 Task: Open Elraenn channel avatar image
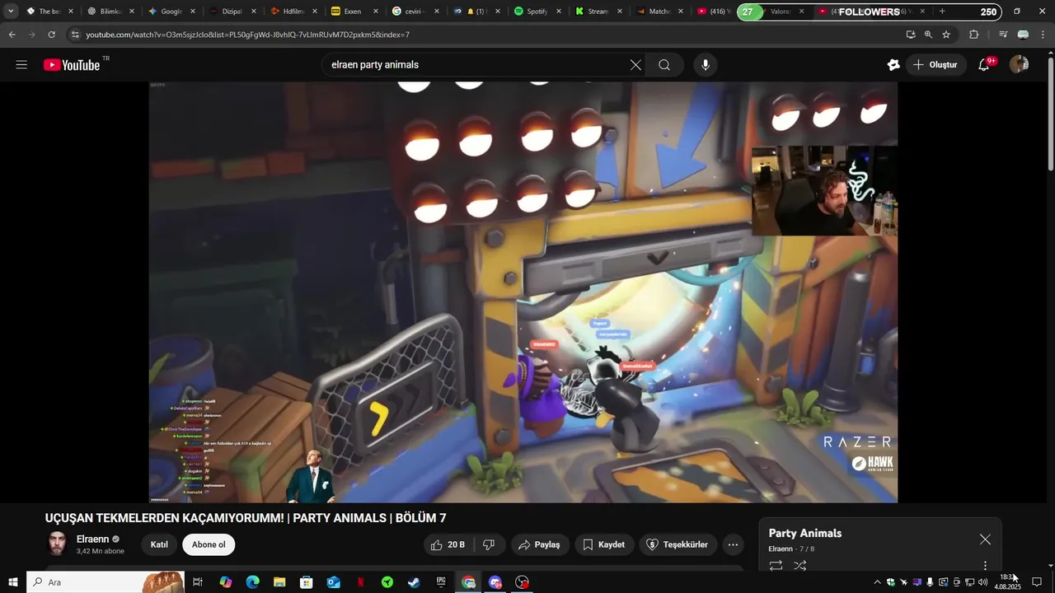tap(57, 544)
